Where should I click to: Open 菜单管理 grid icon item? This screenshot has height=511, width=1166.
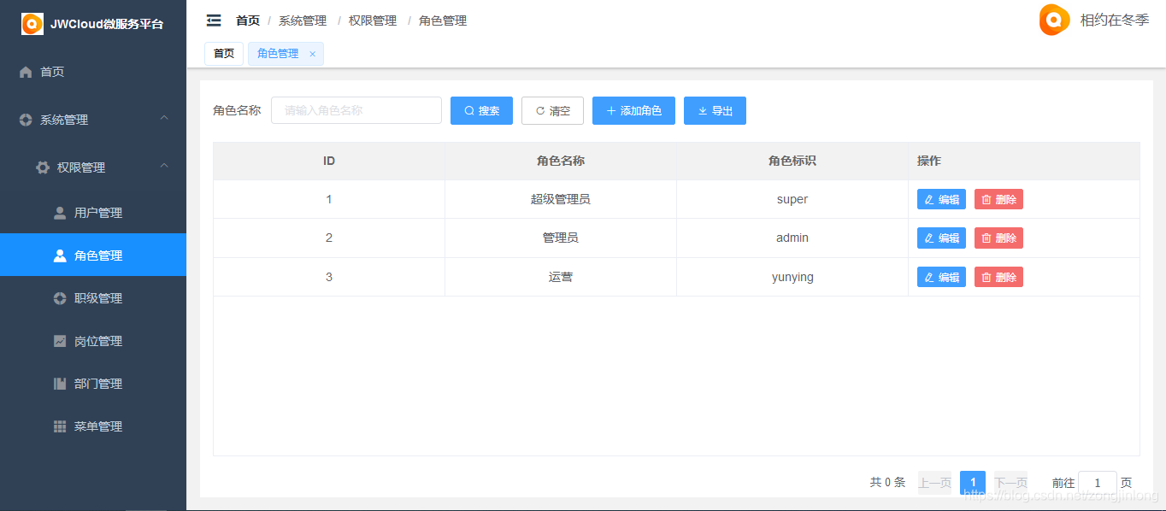point(60,426)
